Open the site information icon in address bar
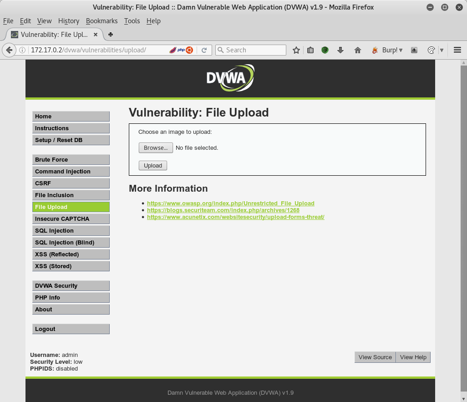Viewport: 467px width, 402px height. [x=22, y=50]
